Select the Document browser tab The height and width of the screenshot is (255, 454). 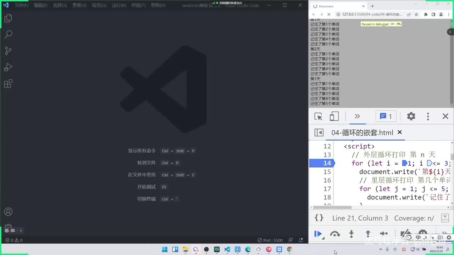[x=339, y=6]
